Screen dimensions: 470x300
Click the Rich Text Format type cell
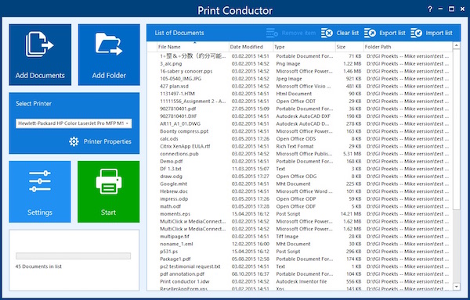[x=295, y=146]
